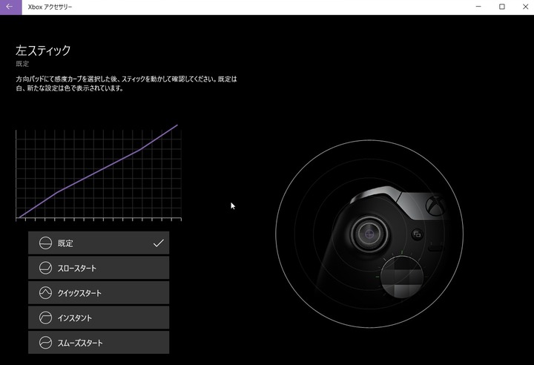This screenshot has height=365, width=534.
Task: Click the 左スティック heading
Action: [x=43, y=50]
